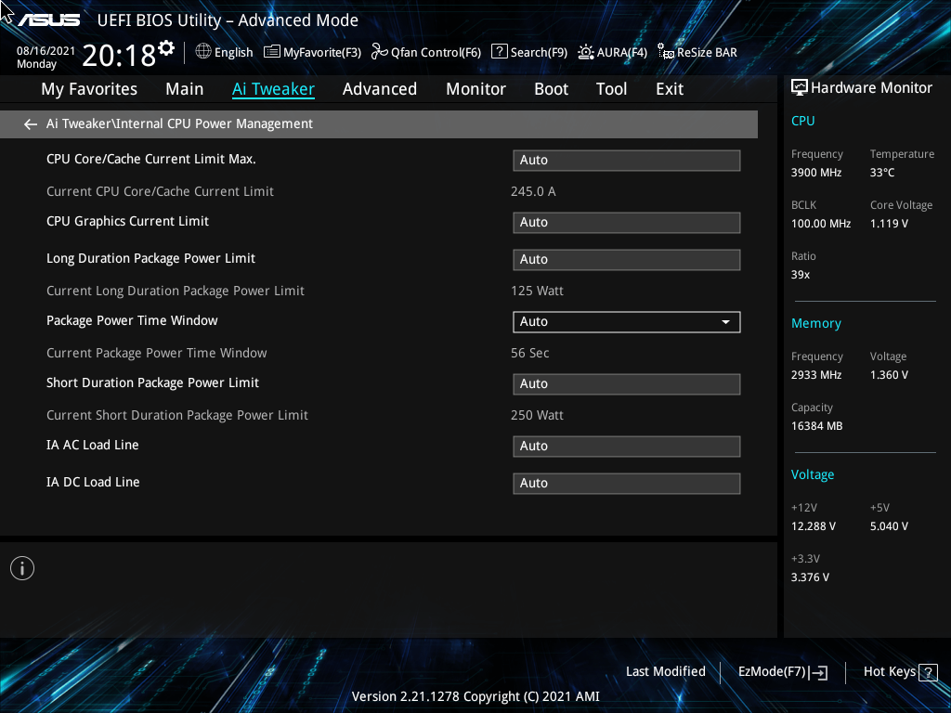Click Last Modified button

coord(665,672)
